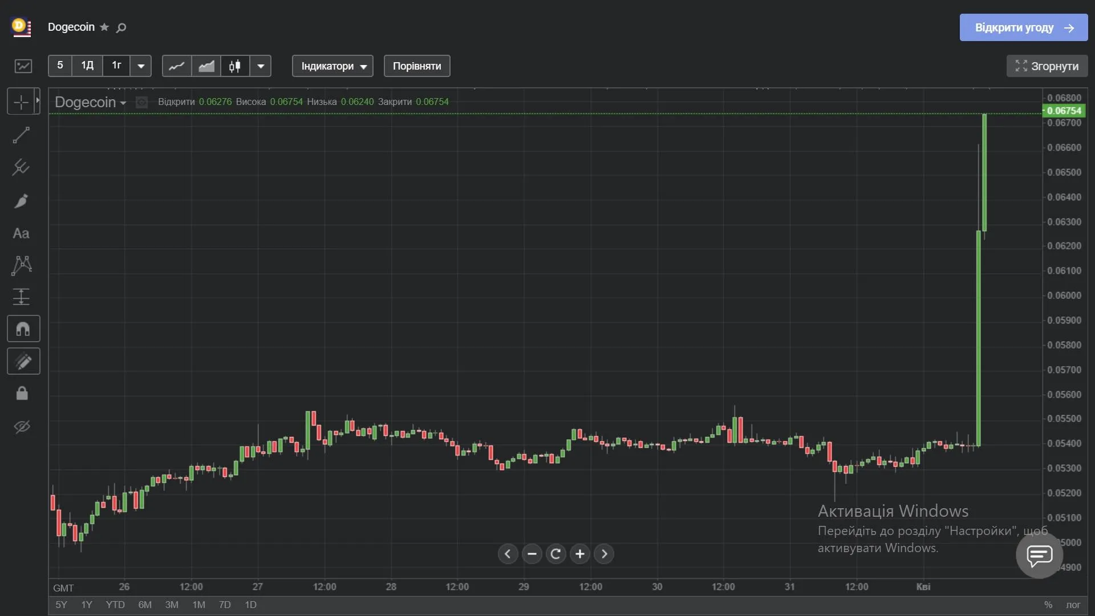Click the Згорнути collapse button

1047,66
